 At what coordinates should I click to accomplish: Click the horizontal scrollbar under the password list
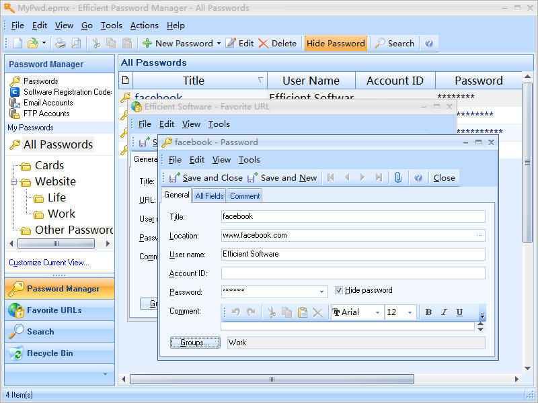pos(272,379)
